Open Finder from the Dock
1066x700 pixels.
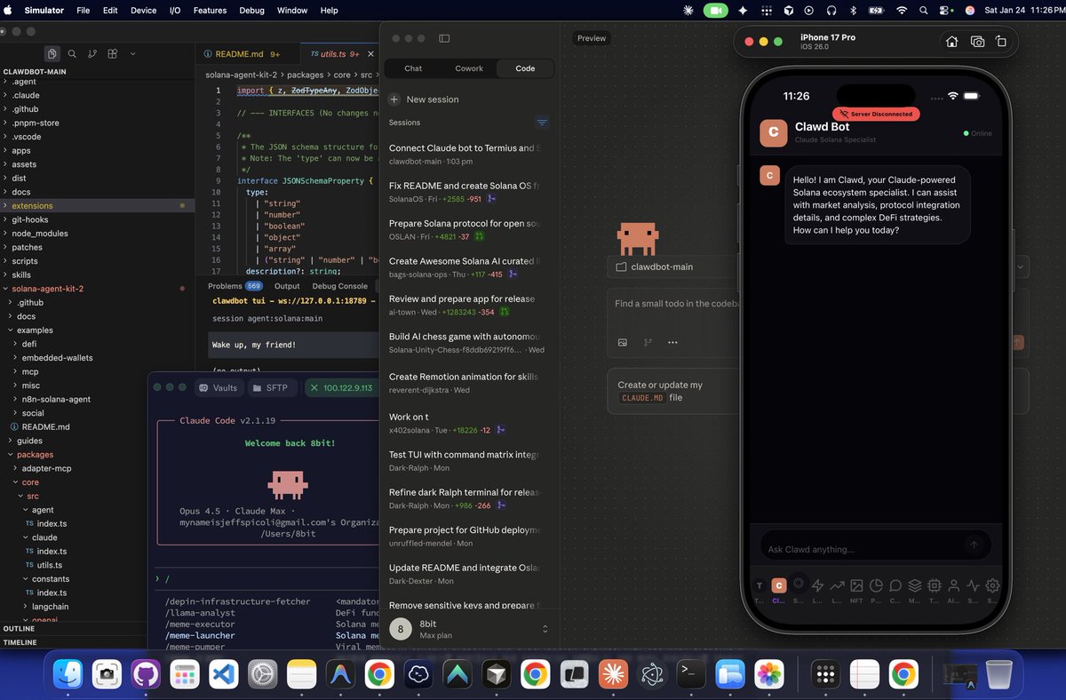click(x=68, y=675)
